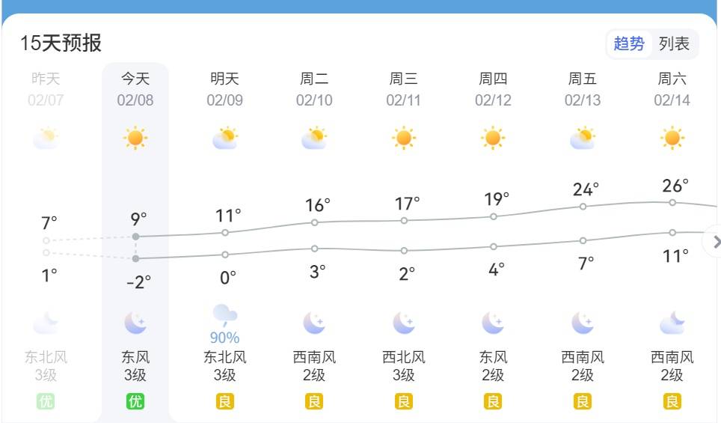Click yesterday's faded 优 air quality badge
Image resolution: width=721 pixels, height=423 pixels.
pyautogui.click(x=46, y=402)
